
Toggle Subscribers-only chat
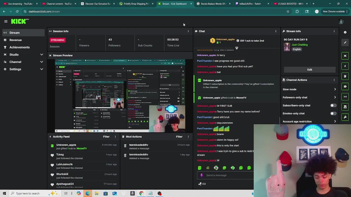(333, 105)
